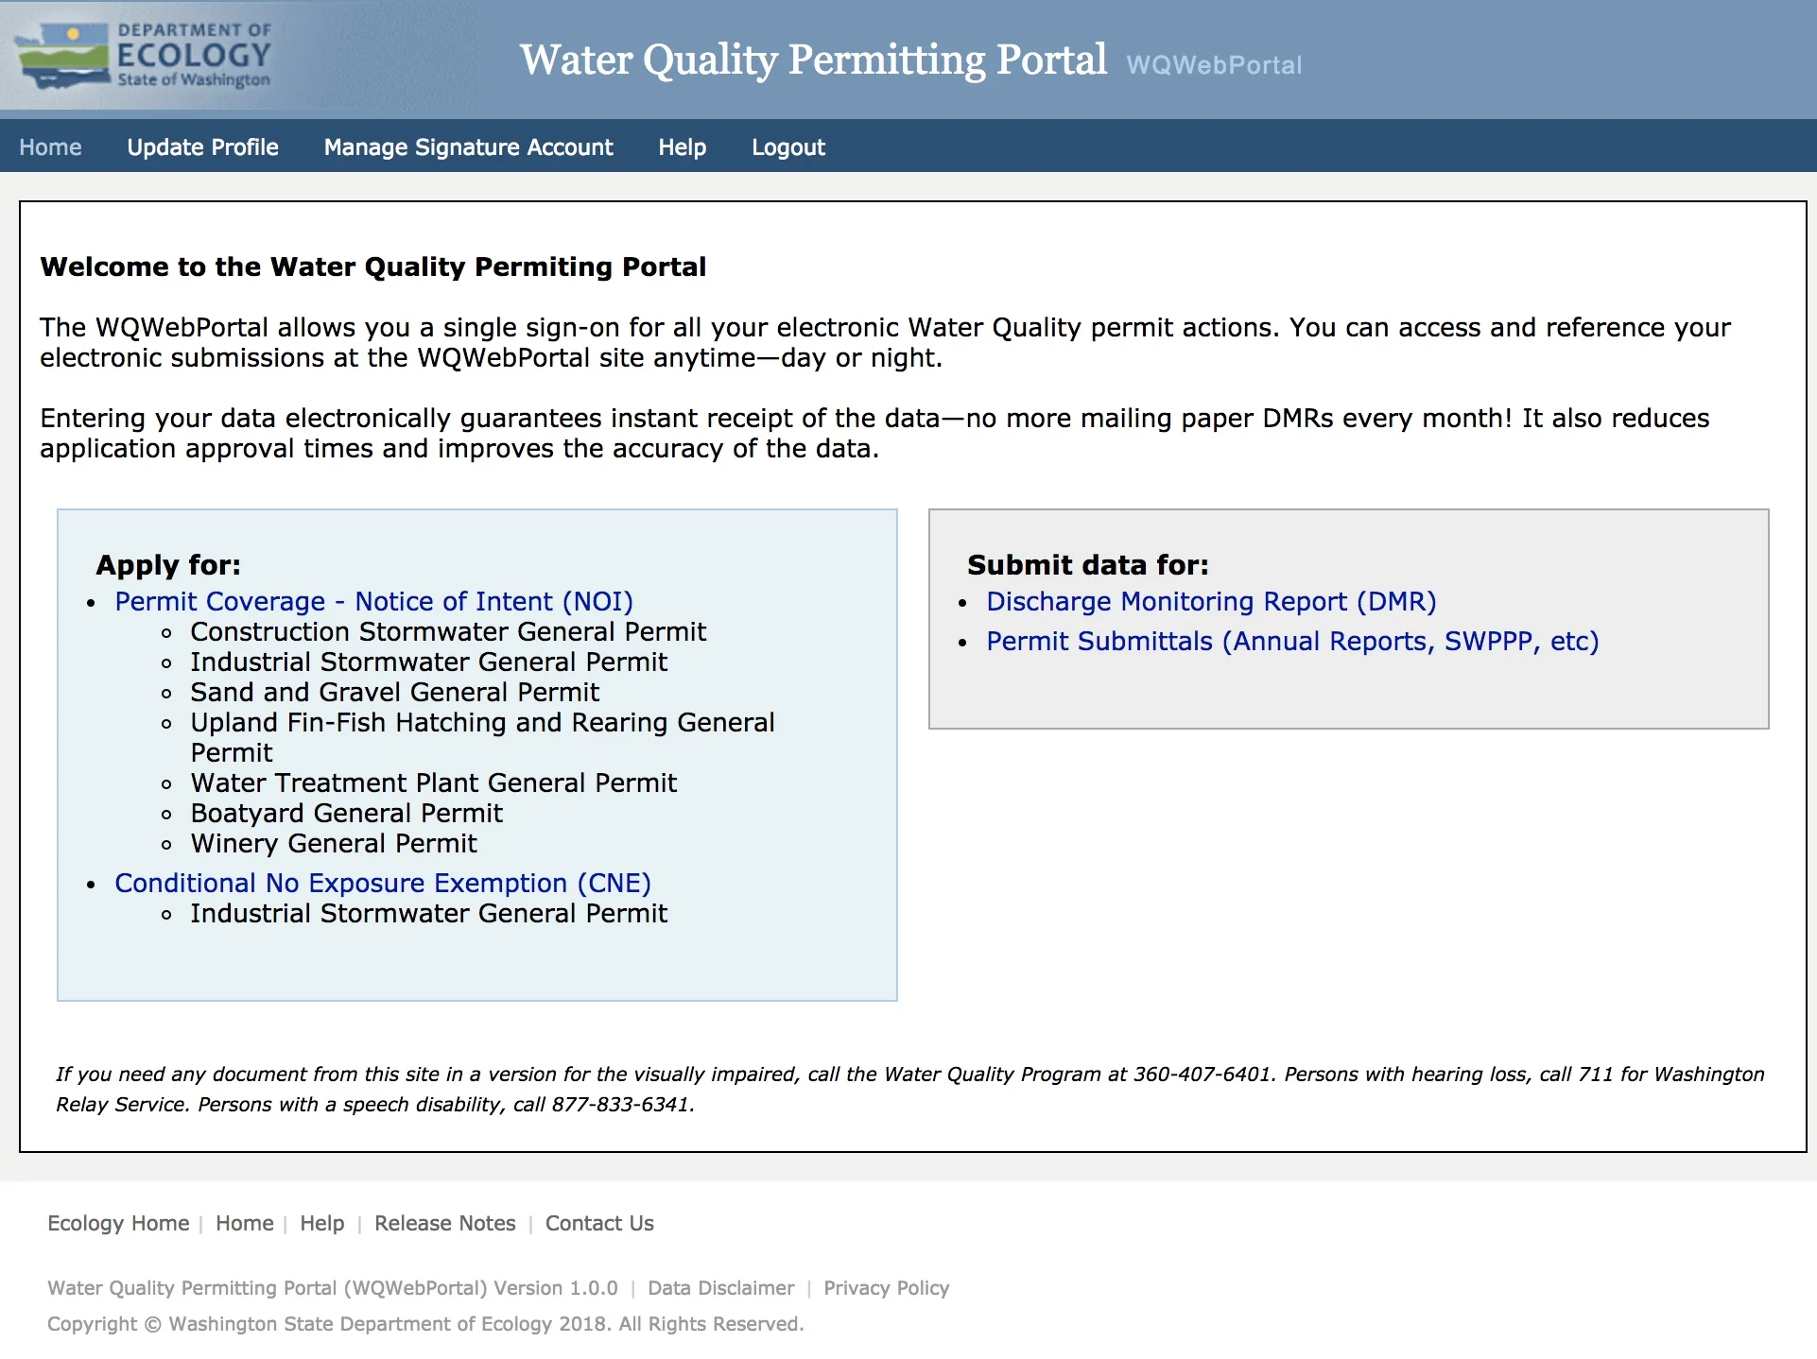Click the Welcome to the Portal heading
Image resolution: width=1817 pixels, height=1359 pixels.
(x=373, y=267)
